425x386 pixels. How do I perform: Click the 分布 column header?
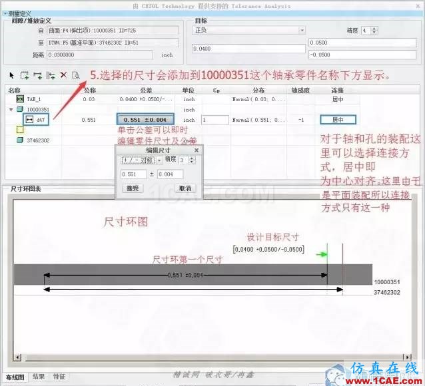[258, 91]
